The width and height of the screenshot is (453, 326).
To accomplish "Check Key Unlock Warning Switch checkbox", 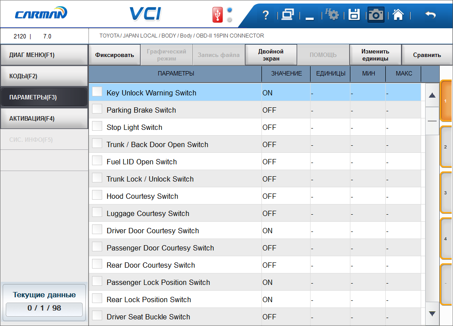I will [x=97, y=92].
